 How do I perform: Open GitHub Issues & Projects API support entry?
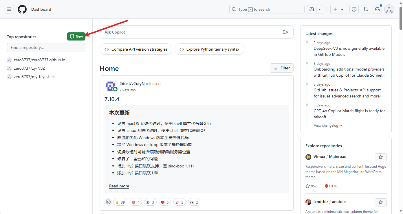pos(347,93)
